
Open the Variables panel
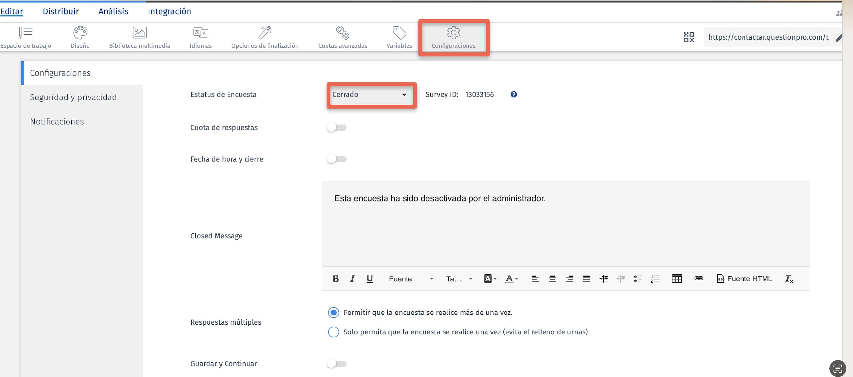pyautogui.click(x=399, y=36)
